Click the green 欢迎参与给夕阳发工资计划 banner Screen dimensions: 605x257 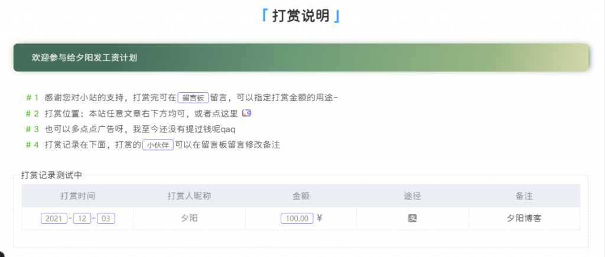(301, 58)
